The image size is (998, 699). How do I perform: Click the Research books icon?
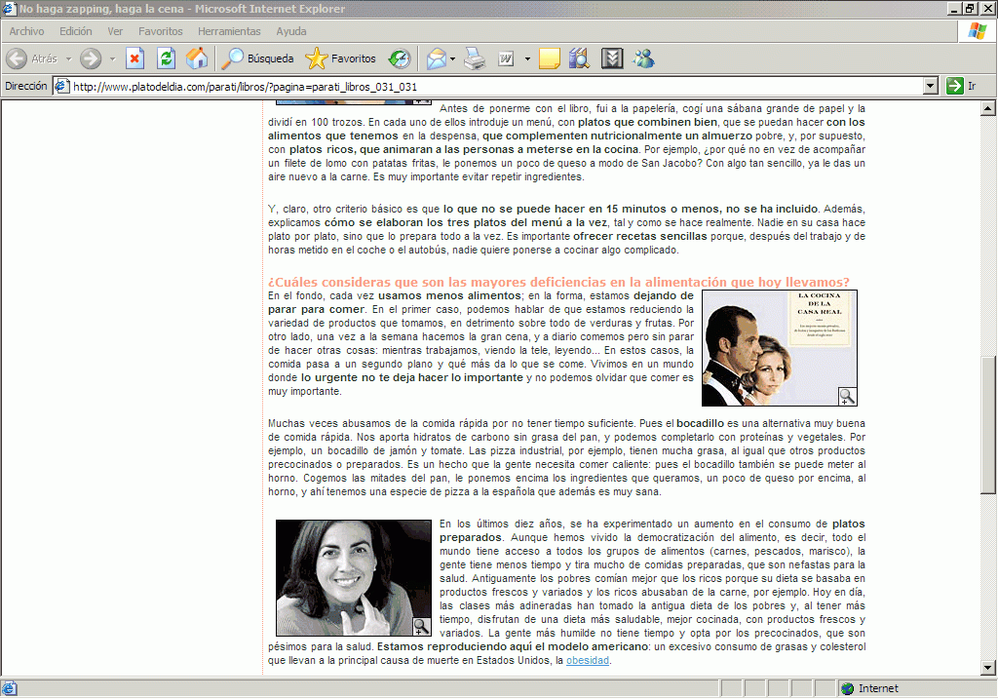coord(580,58)
